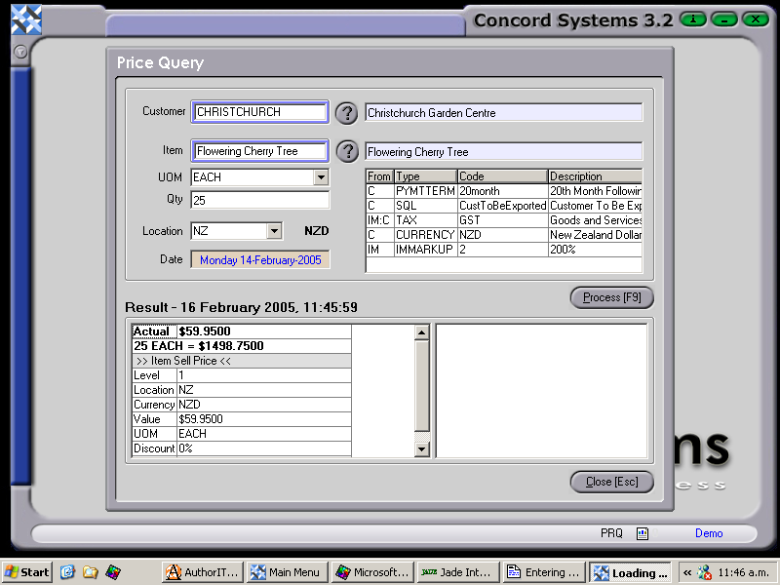Click the results scrollbar down arrow
The height and width of the screenshot is (585, 780).
click(x=422, y=448)
